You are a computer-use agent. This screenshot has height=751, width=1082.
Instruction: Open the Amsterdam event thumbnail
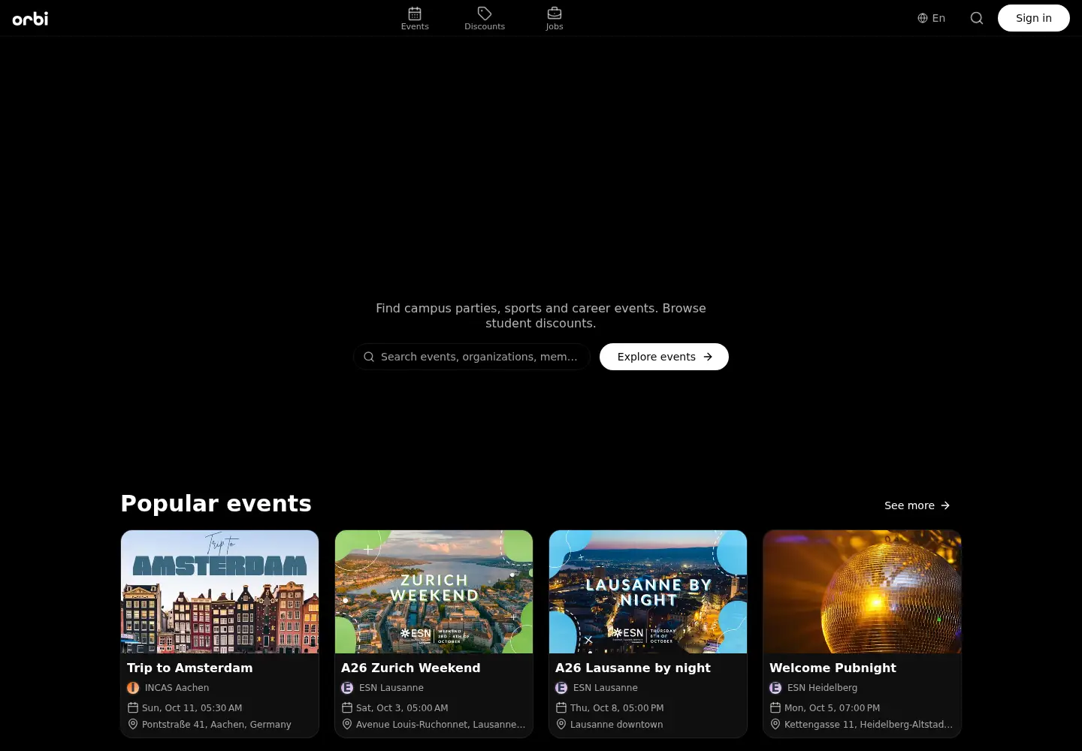coord(219,592)
